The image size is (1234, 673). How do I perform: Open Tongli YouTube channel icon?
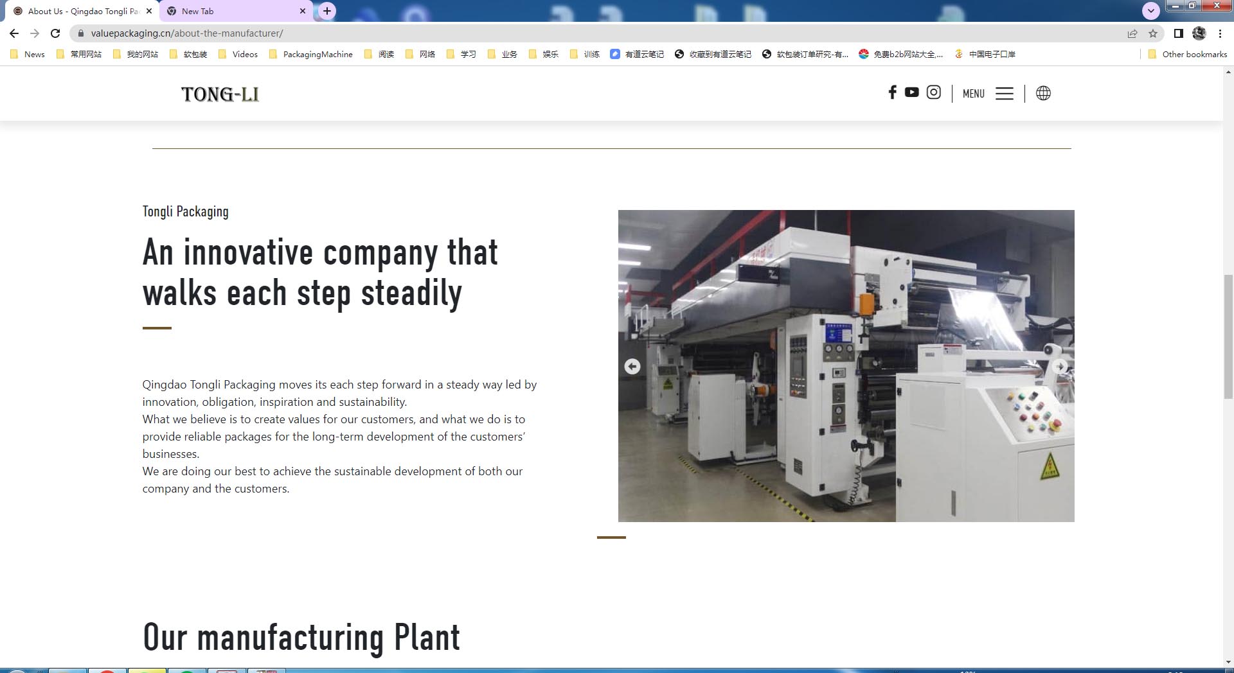pos(911,92)
